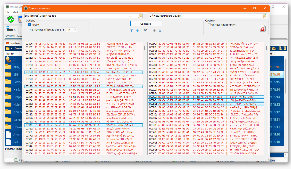Go to next difference gray arrow
The width and height of the screenshot is (291, 169).
[154, 31]
